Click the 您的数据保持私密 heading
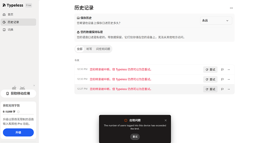This screenshot has width=254, height=143. pyautogui.click(x=92, y=32)
